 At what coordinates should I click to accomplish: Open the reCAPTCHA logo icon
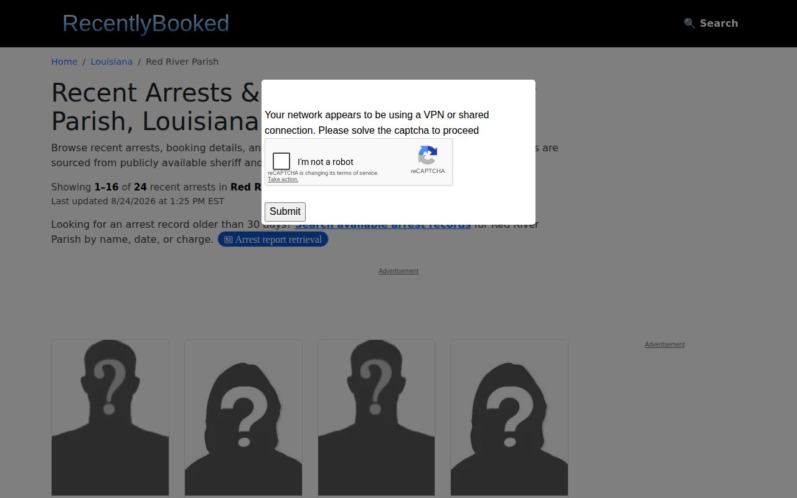(428, 156)
